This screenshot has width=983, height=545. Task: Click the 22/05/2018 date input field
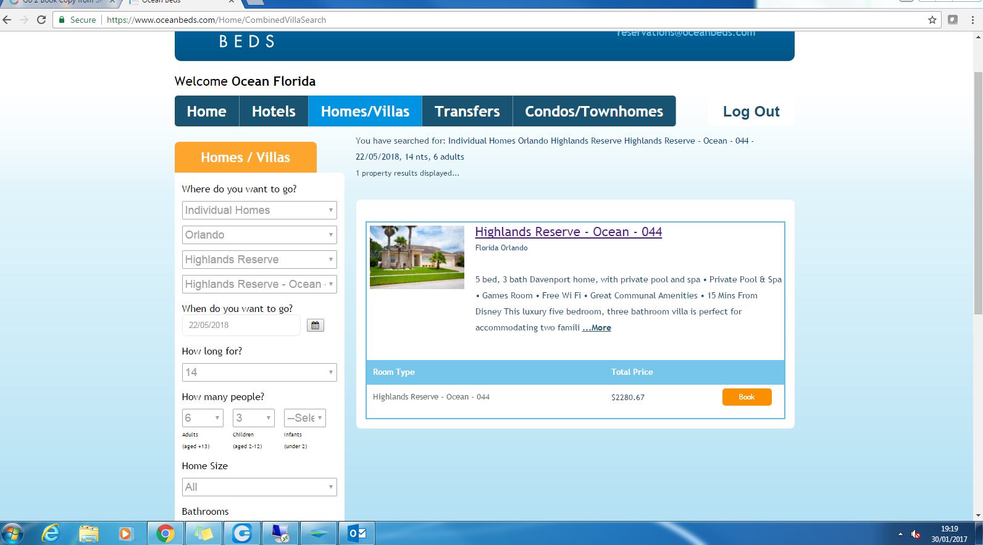pyautogui.click(x=241, y=326)
